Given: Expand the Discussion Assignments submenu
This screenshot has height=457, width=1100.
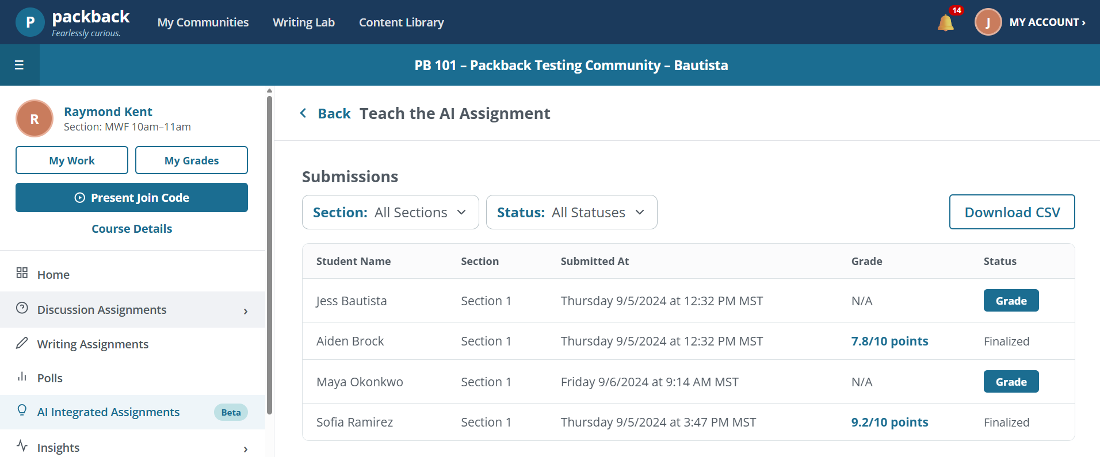Looking at the screenshot, I should [246, 311].
